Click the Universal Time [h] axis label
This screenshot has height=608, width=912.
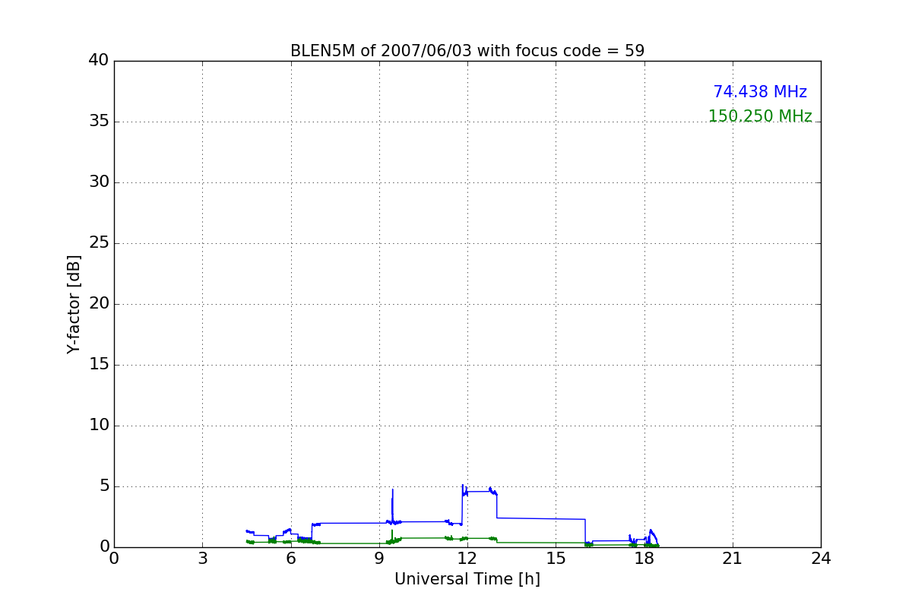(x=467, y=579)
